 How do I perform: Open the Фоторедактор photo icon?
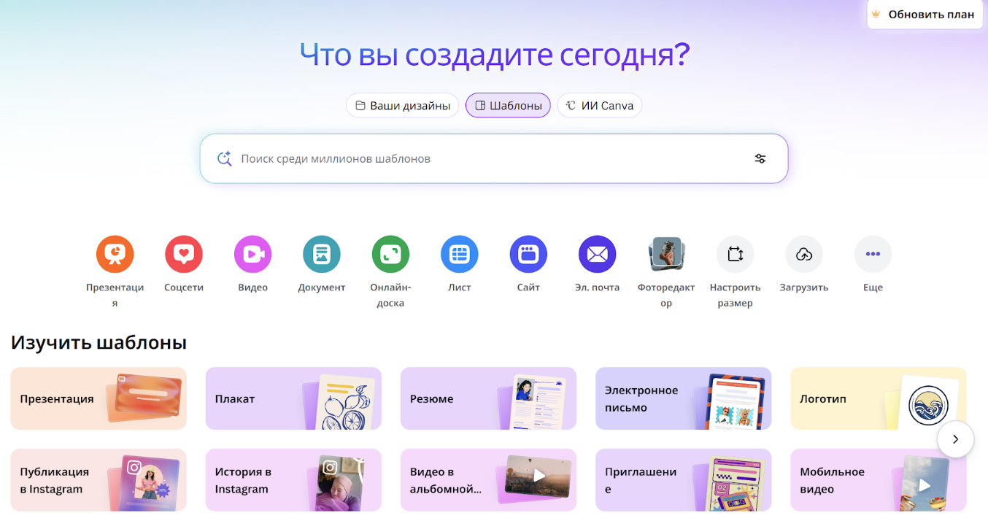(x=666, y=254)
